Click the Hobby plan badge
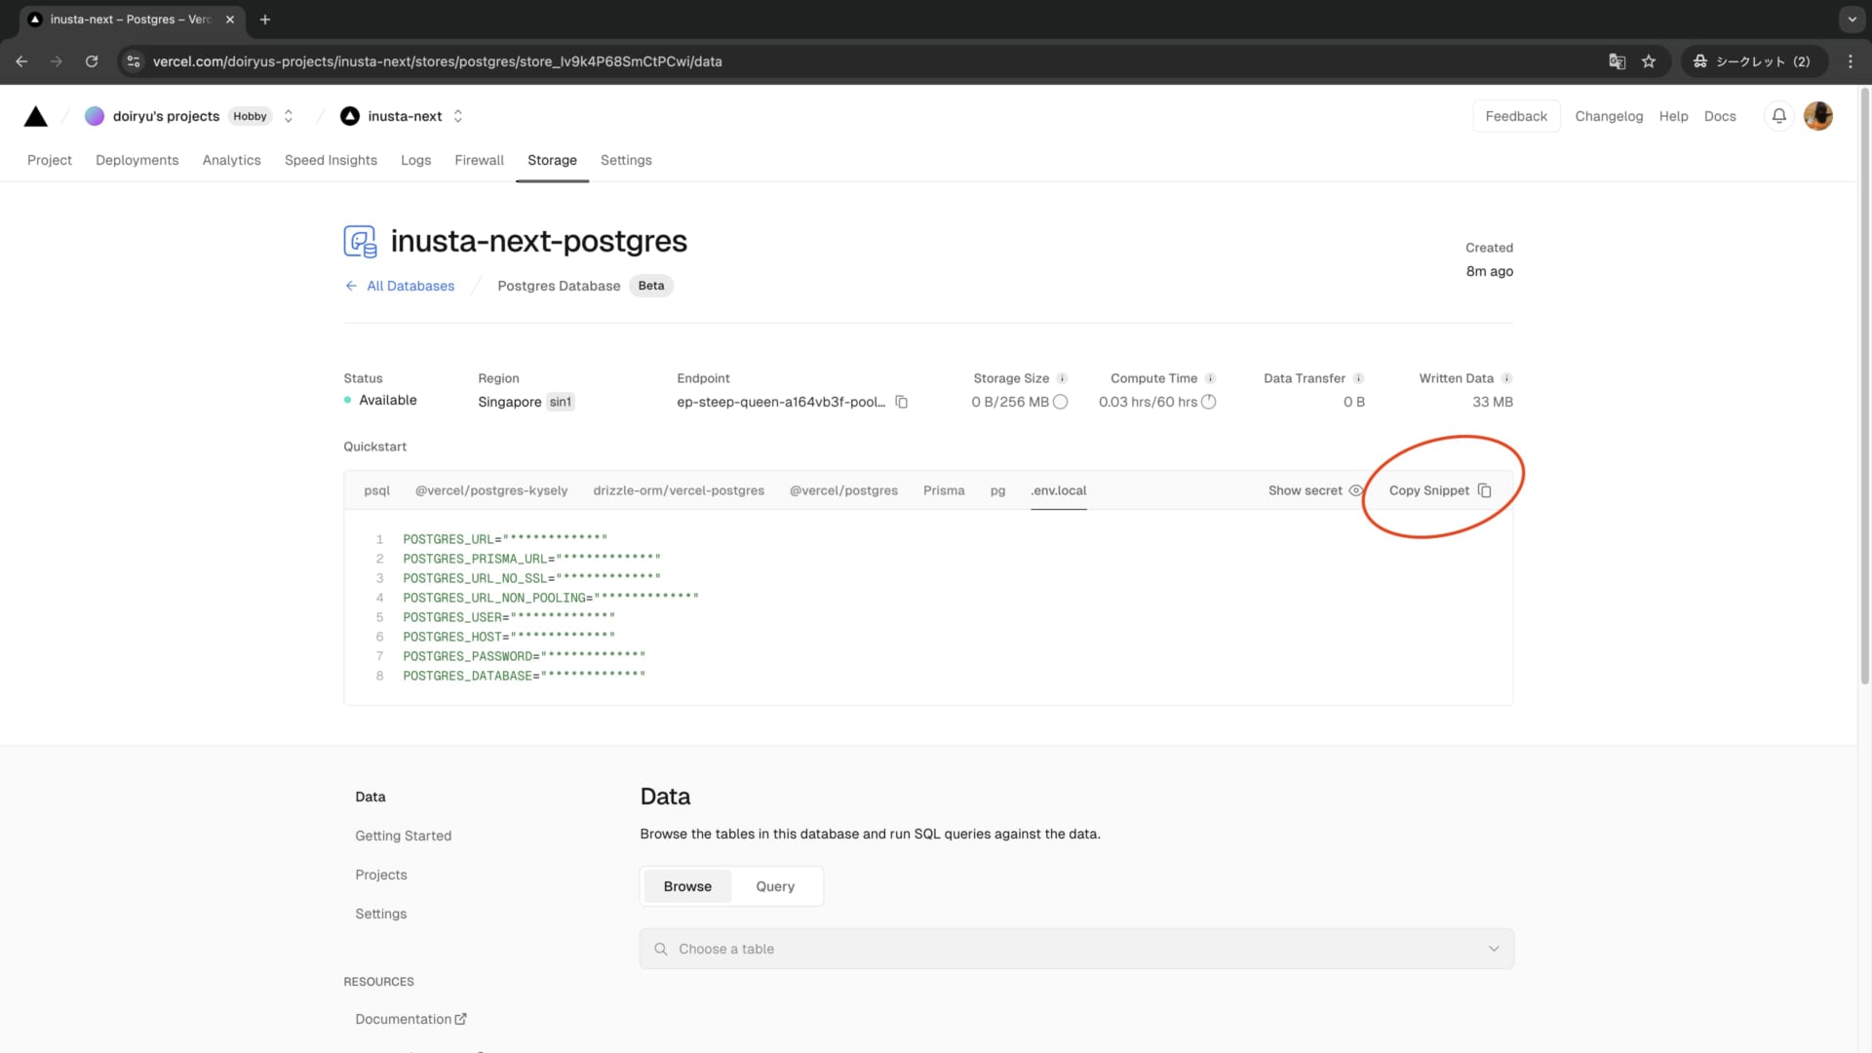1872x1053 pixels. pos(250,116)
